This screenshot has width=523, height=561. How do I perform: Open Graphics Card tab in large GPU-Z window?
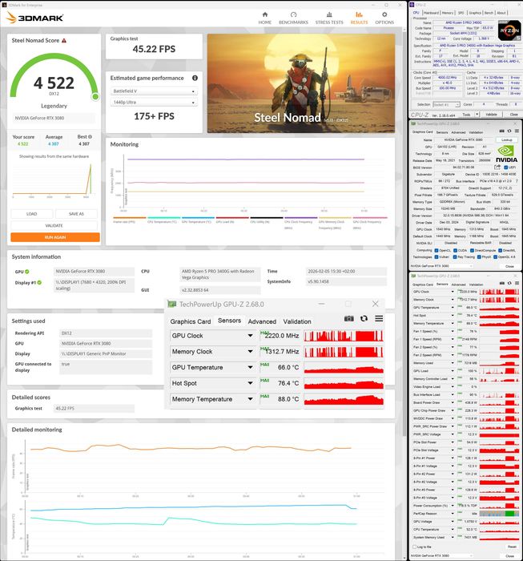[x=191, y=321]
